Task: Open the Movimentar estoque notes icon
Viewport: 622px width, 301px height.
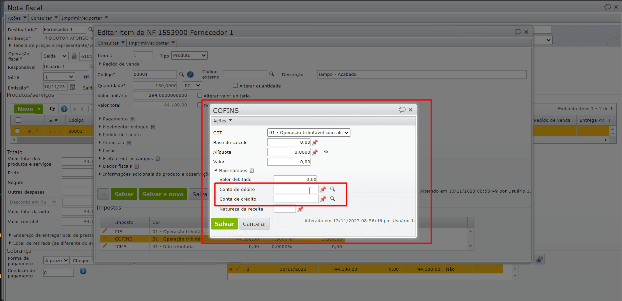Action: (x=153, y=127)
